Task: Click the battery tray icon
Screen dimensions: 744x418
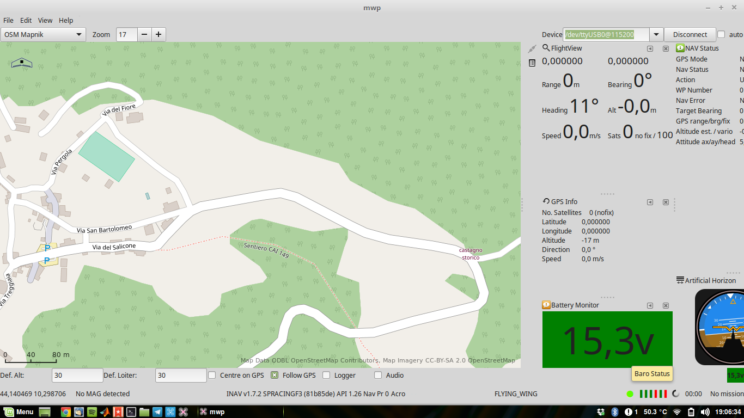Action: (x=691, y=412)
